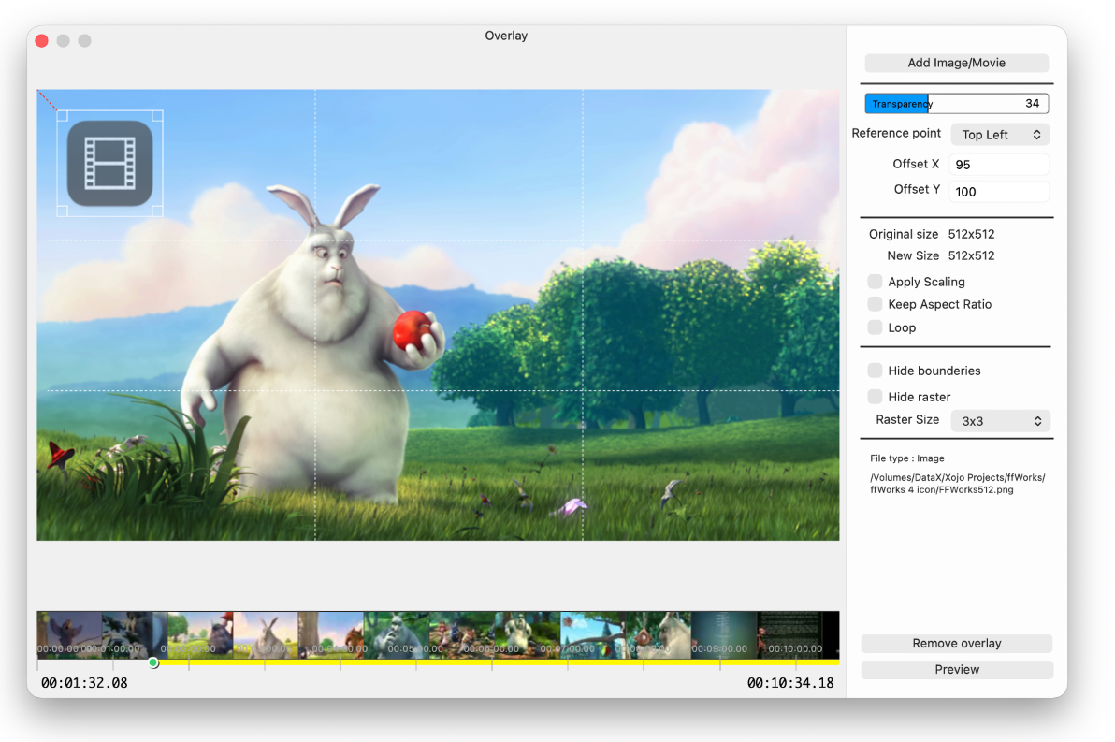Viewport: 1115px width, 742px height.
Task: Click the File type : Image label
Action: click(x=907, y=458)
